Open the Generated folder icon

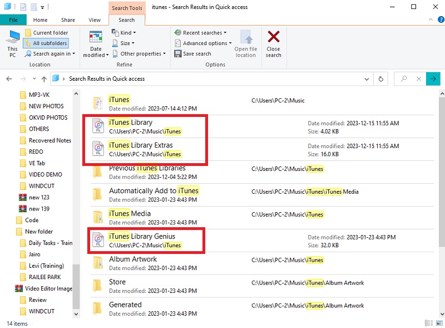[x=98, y=309]
